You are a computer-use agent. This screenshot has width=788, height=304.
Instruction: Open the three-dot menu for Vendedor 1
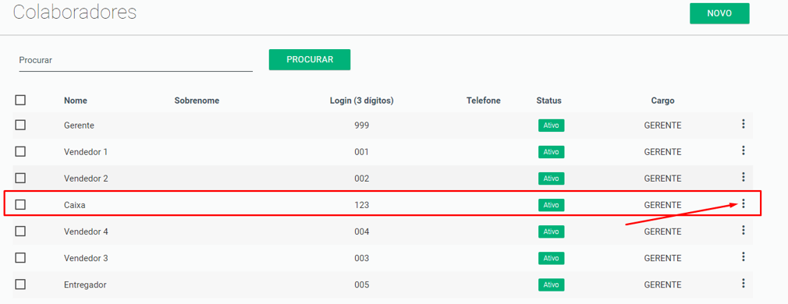pos(744,150)
